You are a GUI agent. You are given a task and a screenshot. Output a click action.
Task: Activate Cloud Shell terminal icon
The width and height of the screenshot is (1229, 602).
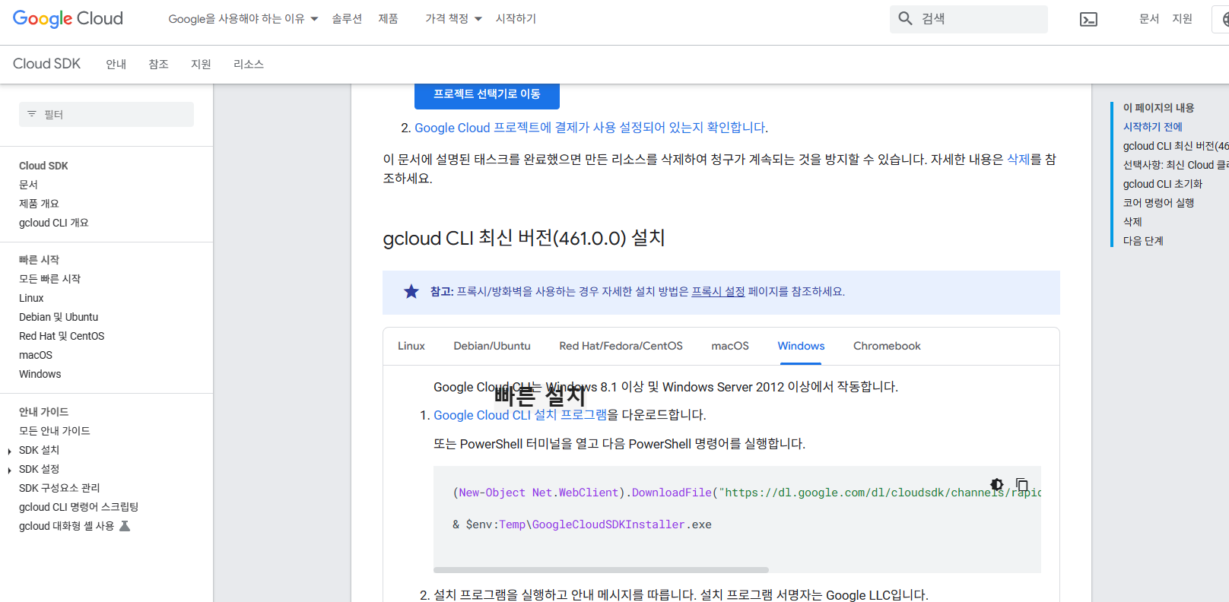point(1088,19)
